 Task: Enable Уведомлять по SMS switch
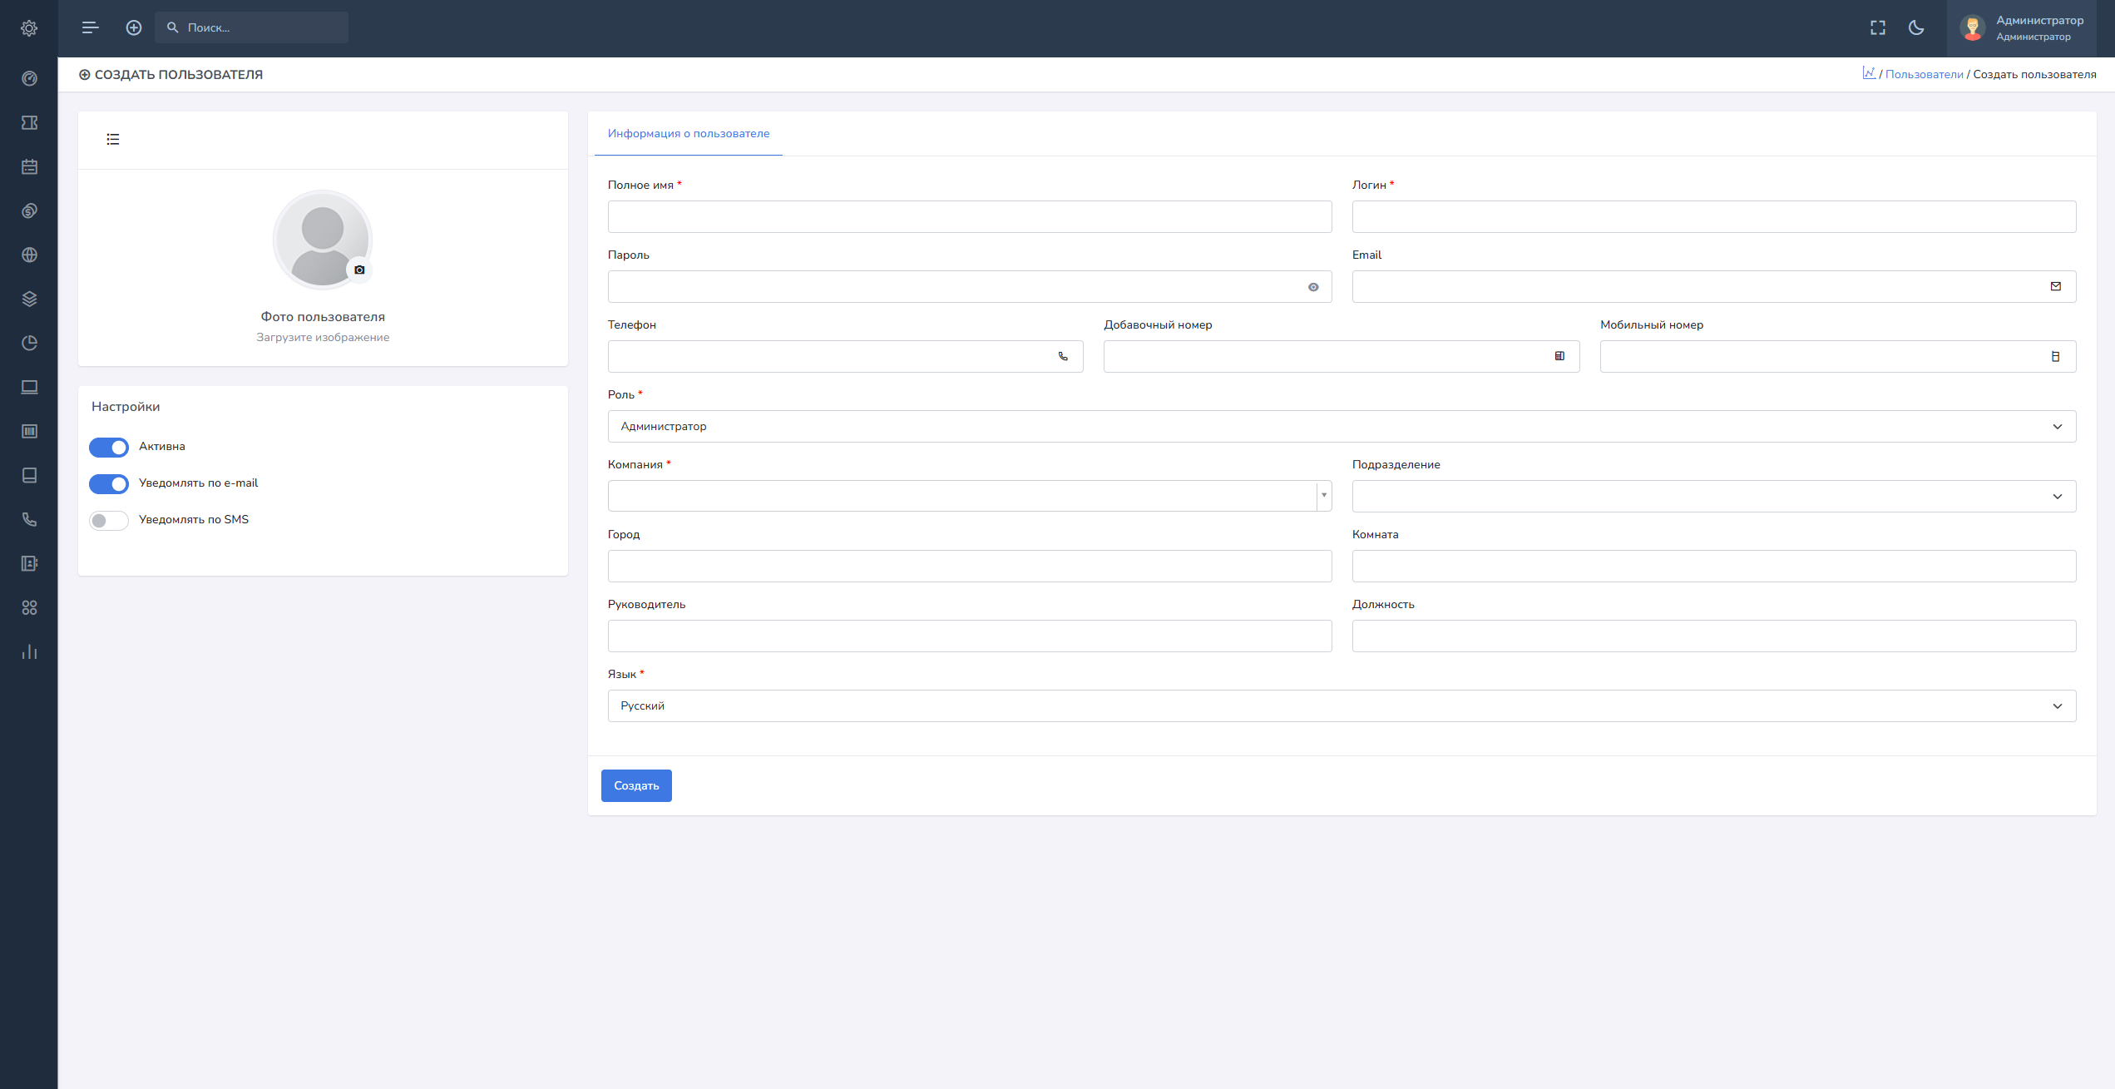pyautogui.click(x=109, y=521)
